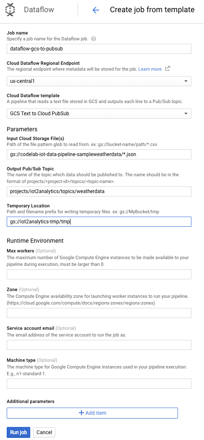Open the Job name help tooltip icon
Screen dimensions: 204x440
[94, 39]
